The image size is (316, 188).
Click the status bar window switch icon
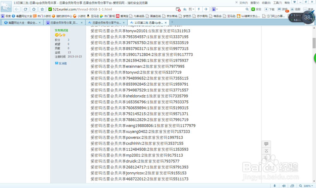coord(292,186)
